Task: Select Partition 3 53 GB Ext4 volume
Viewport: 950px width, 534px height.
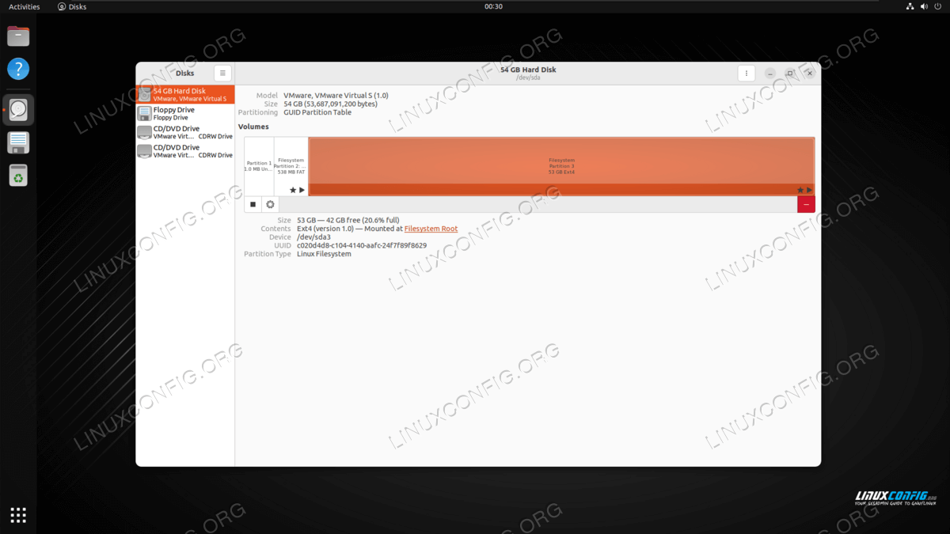Action: [561, 166]
